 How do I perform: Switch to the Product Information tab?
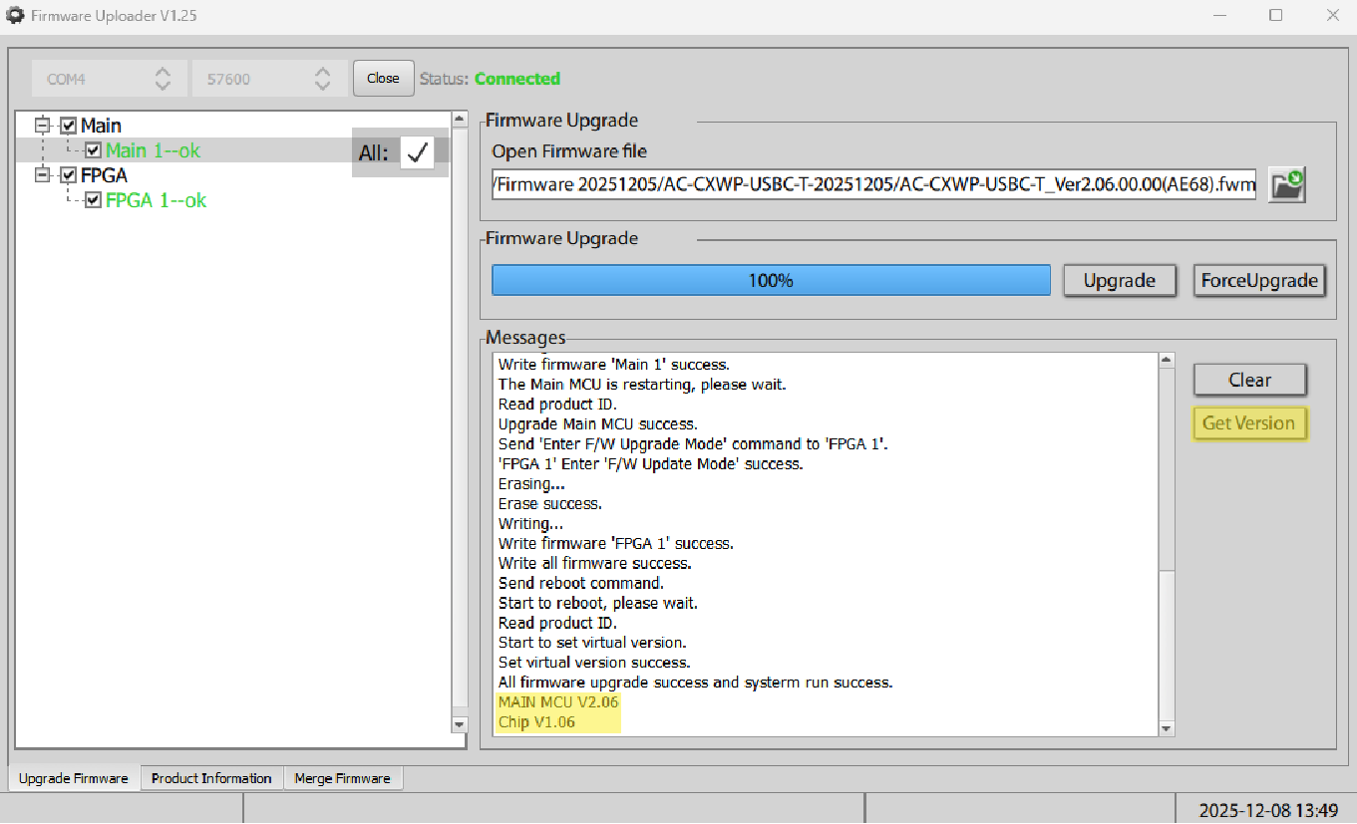[211, 778]
